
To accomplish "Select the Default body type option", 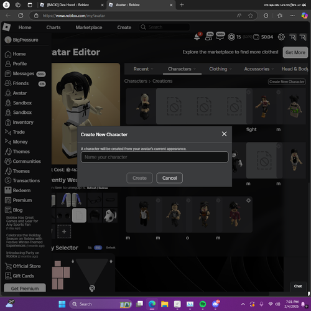I will point(111,248).
